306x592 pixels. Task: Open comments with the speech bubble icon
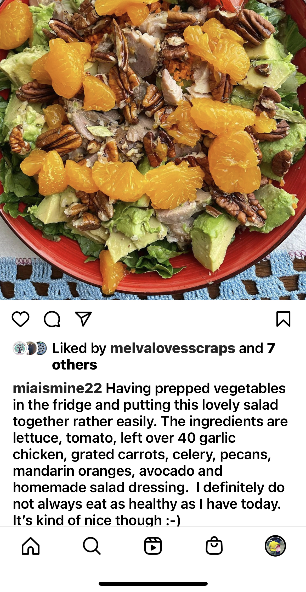[x=52, y=319]
